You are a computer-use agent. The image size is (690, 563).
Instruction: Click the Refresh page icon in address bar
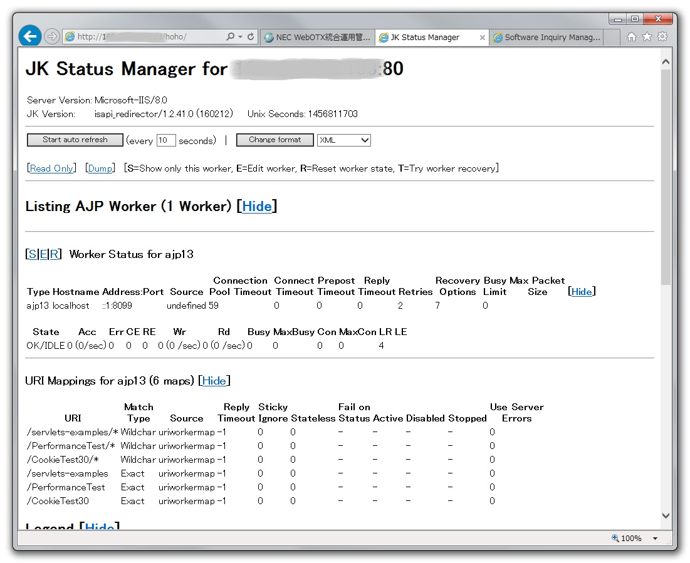pos(251,37)
